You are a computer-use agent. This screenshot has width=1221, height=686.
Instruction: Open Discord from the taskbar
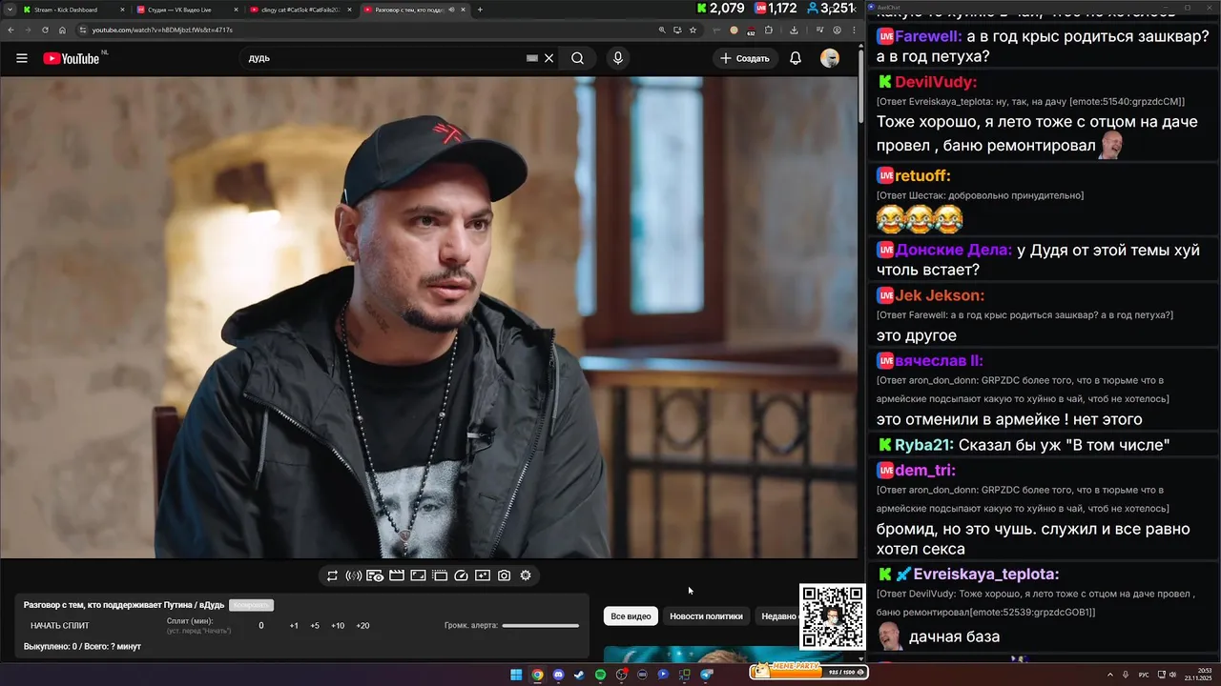(x=558, y=675)
